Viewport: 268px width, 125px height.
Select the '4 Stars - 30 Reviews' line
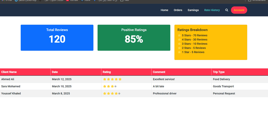(x=194, y=39)
